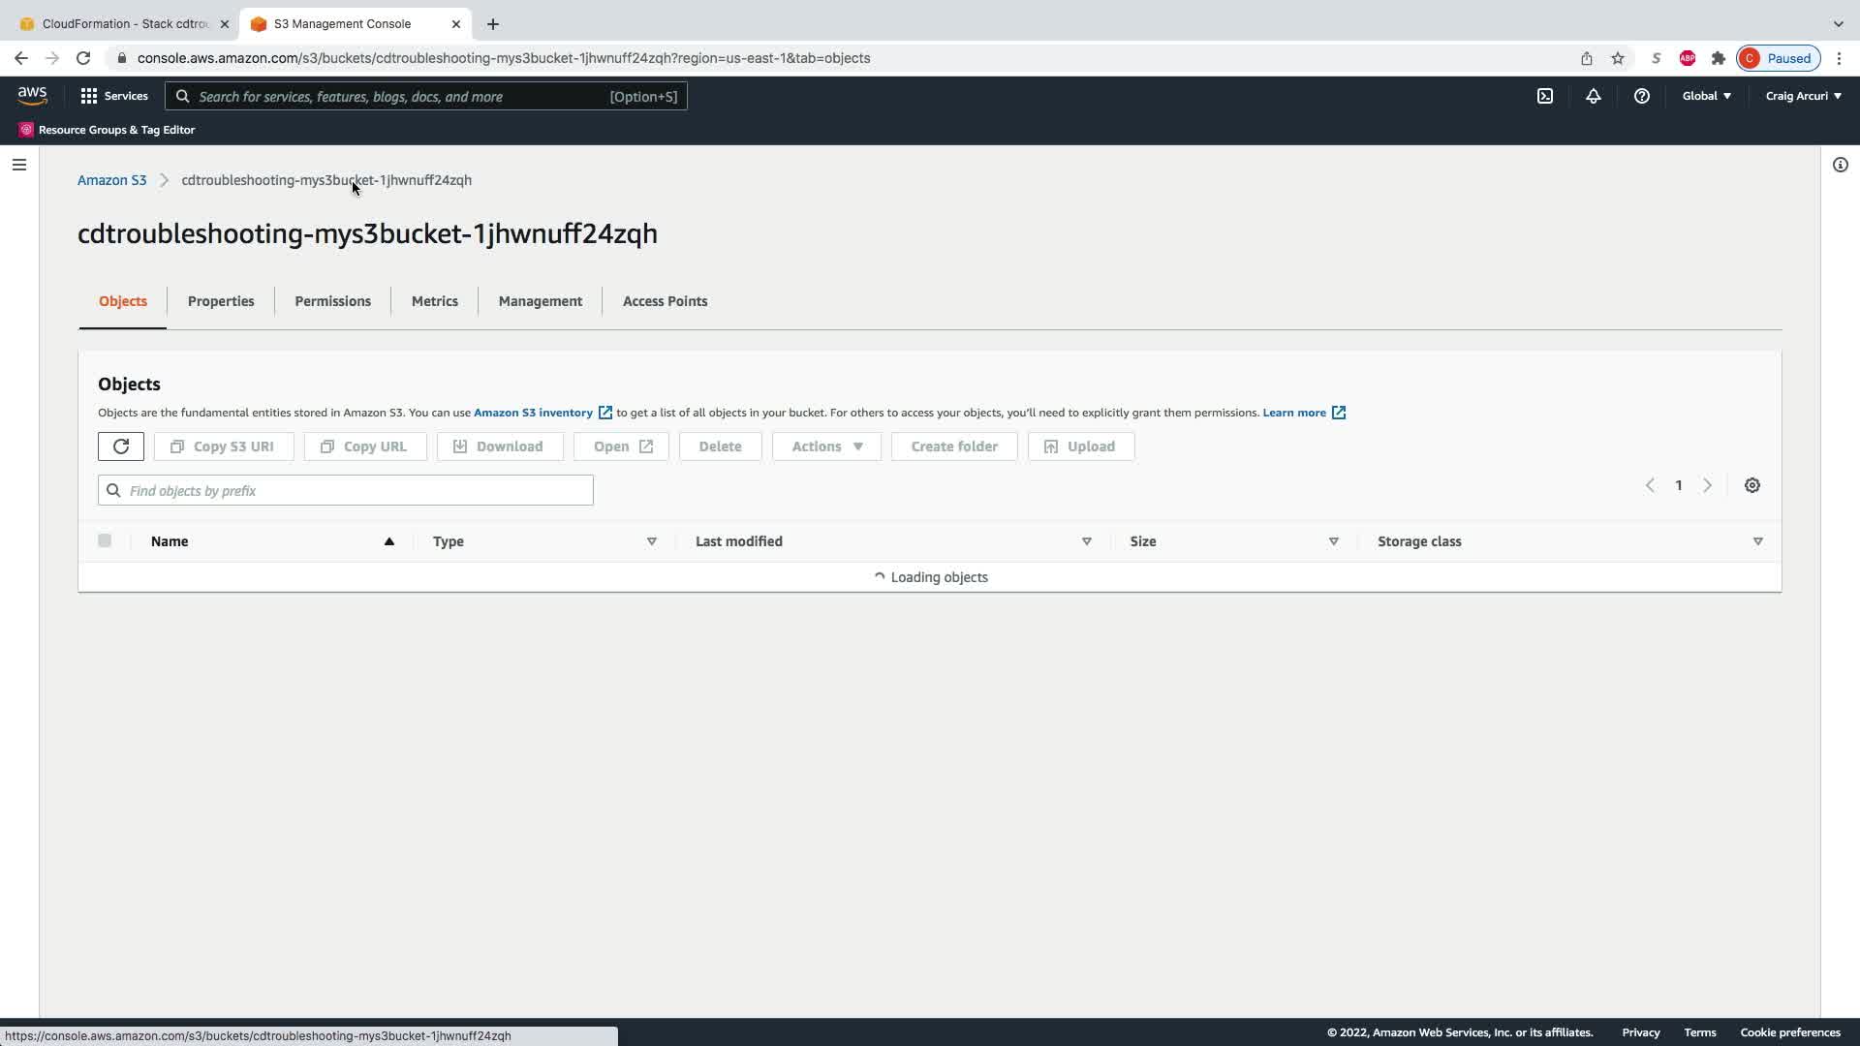Switch to the Permissions tab
1860x1046 pixels.
pos(332,301)
